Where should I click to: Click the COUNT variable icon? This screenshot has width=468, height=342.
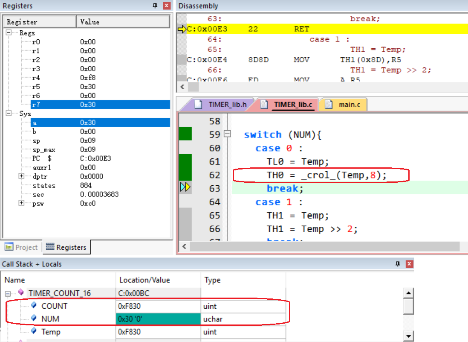coord(34,305)
